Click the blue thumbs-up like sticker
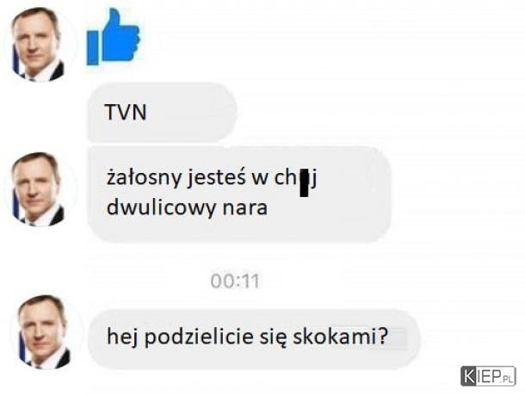This screenshot has width=525, height=395. pyautogui.click(x=113, y=37)
